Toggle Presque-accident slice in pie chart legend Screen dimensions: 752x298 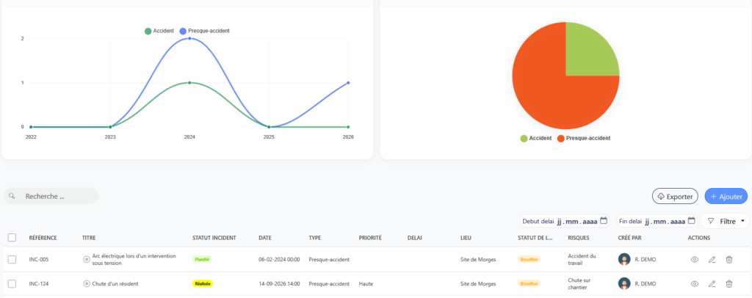(x=584, y=138)
